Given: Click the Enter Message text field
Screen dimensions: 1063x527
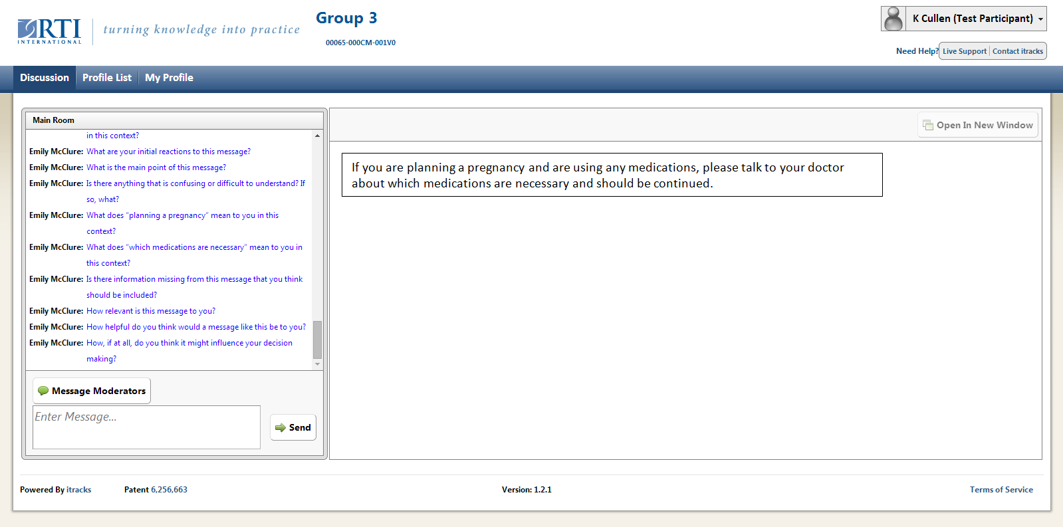Looking at the screenshot, I should 146,427.
